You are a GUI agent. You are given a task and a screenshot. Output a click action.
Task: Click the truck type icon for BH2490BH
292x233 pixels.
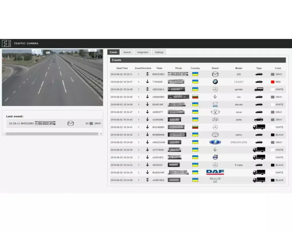click(x=259, y=127)
